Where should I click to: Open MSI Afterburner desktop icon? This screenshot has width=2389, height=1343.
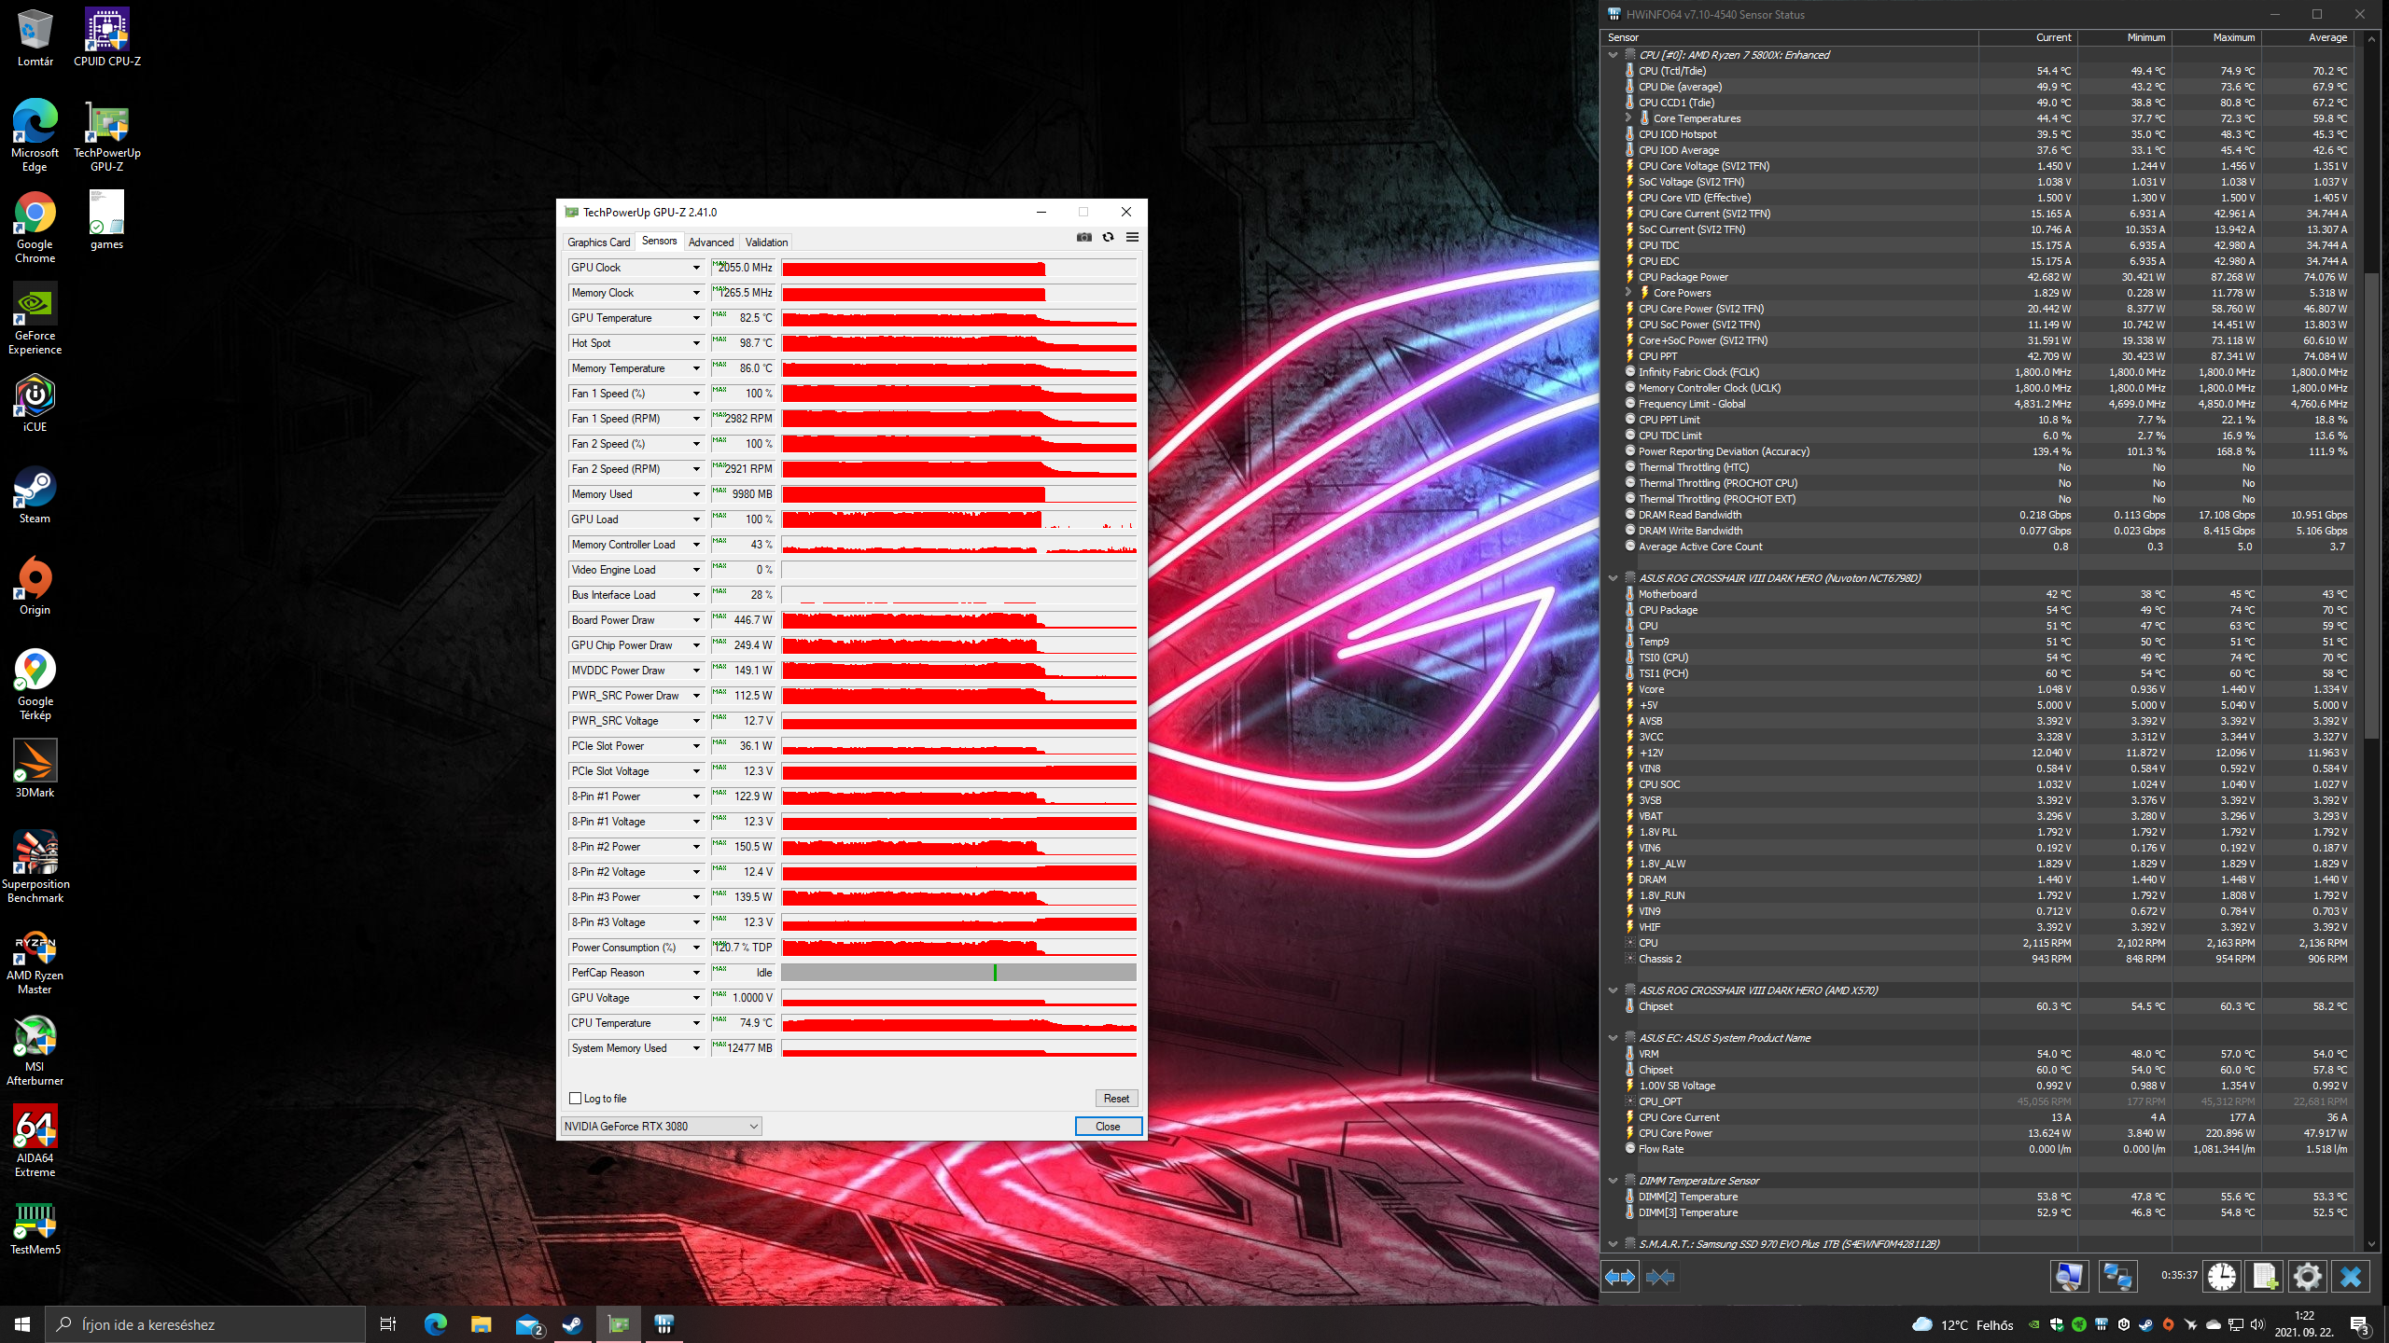[35, 1050]
